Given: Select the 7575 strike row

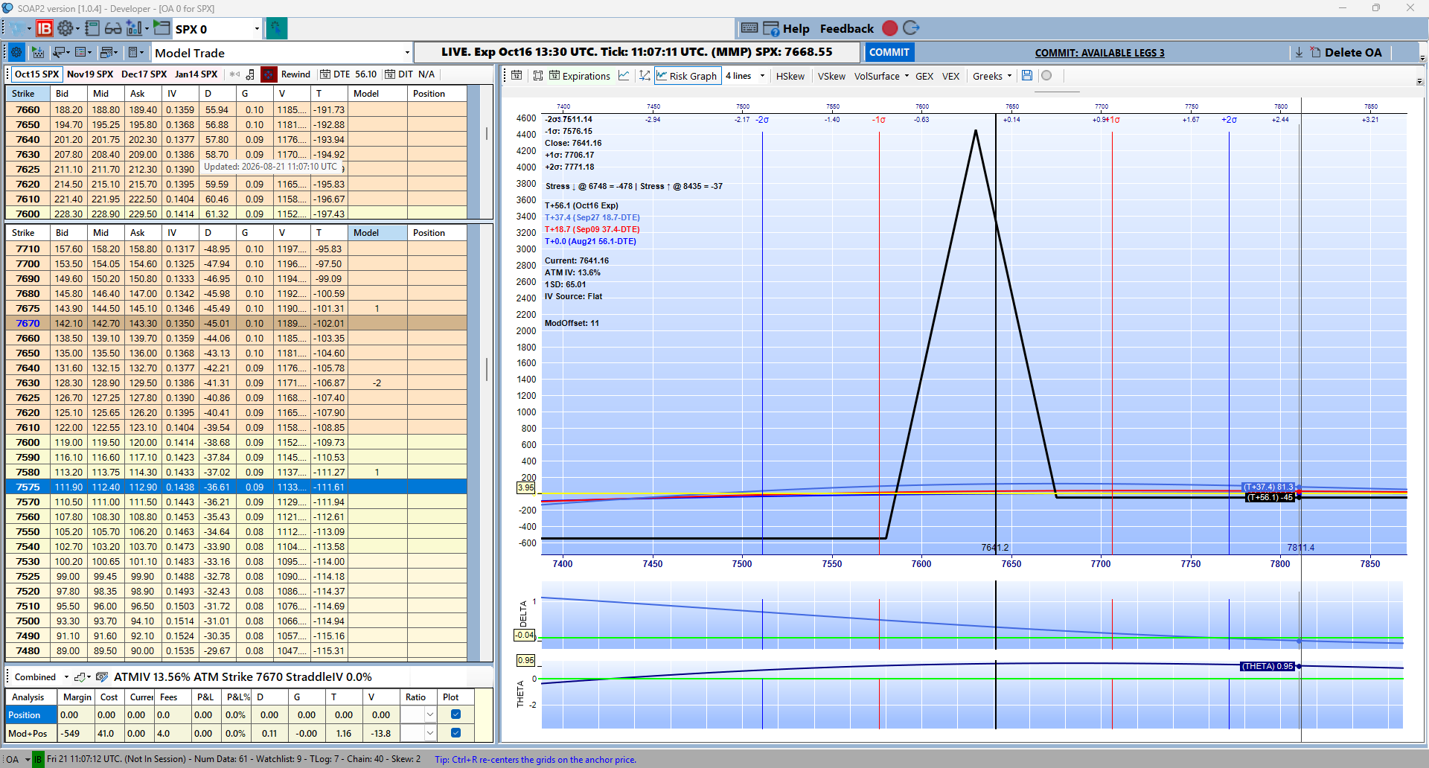Looking at the screenshot, I should pyautogui.click(x=236, y=487).
